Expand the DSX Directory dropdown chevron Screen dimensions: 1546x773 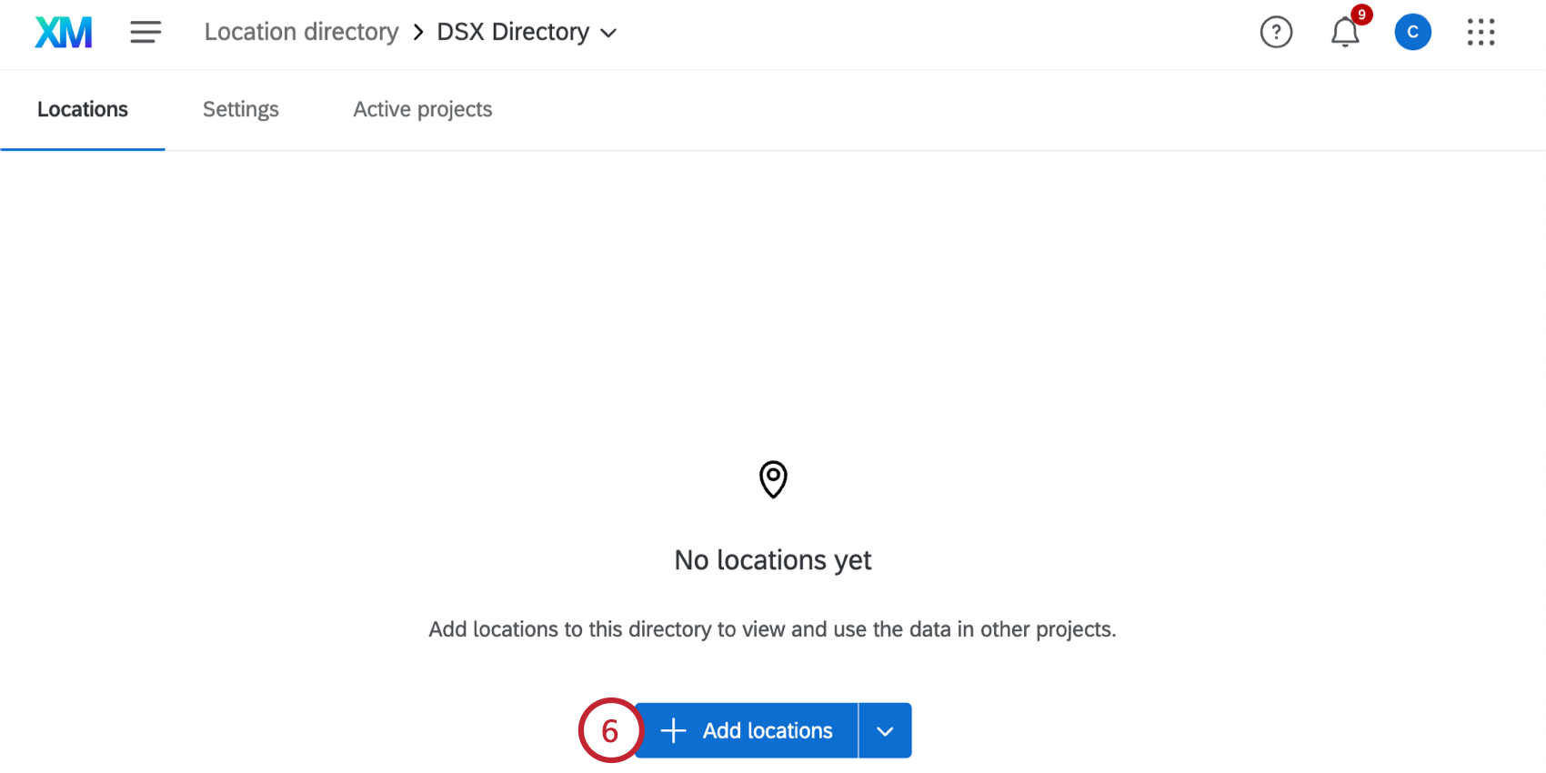pos(609,34)
